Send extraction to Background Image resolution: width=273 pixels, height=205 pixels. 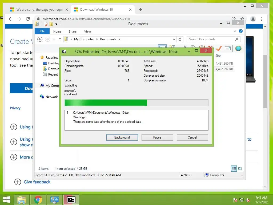122,137
